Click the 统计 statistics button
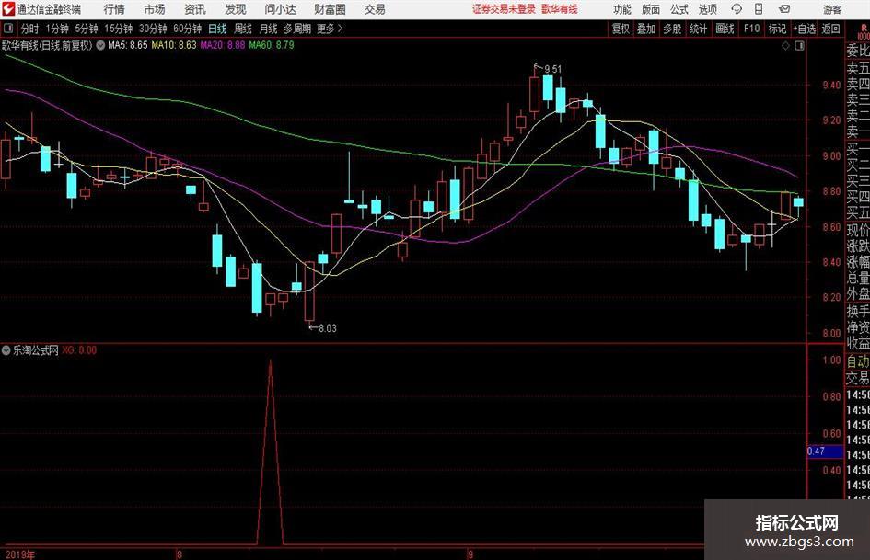870x560 pixels. 698,29
